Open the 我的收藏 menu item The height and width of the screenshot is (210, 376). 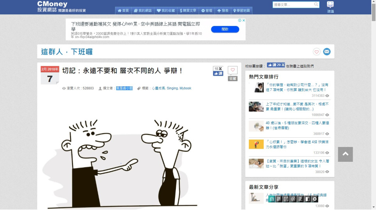point(166,10)
